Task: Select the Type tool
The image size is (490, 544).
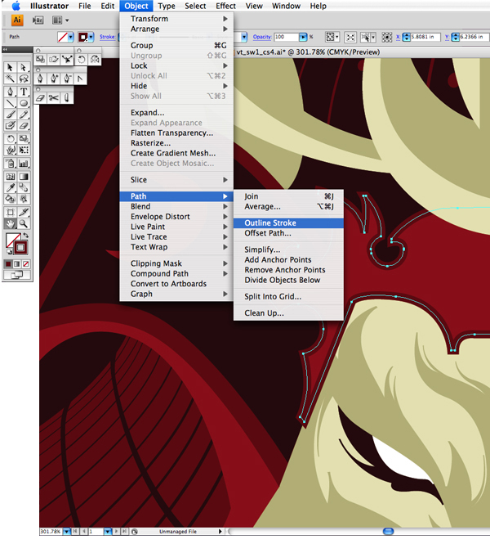Action: [23, 92]
